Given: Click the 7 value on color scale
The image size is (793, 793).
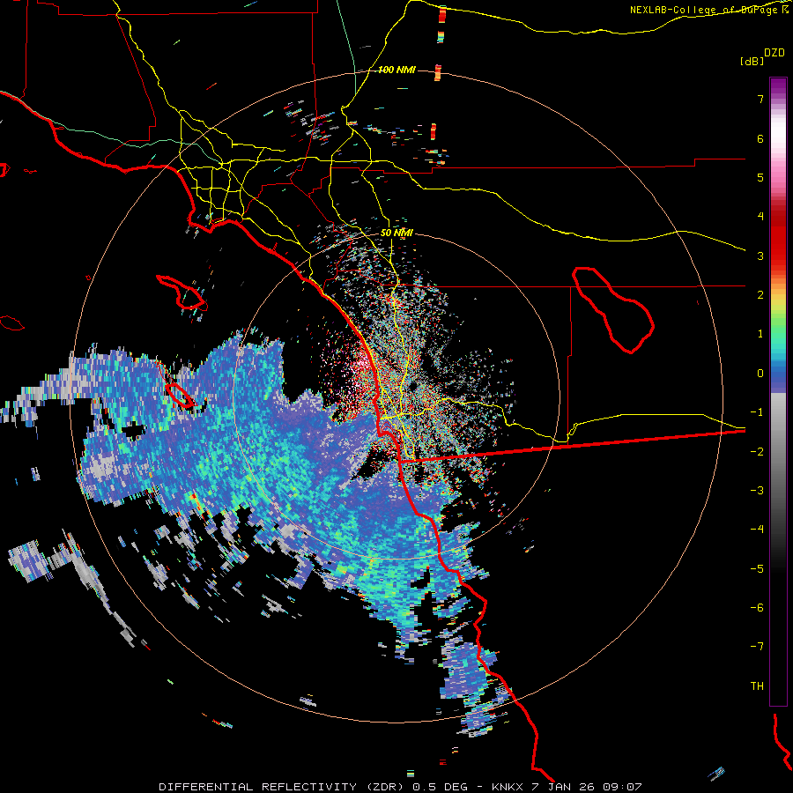Looking at the screenshot, I should (x=760, y=99).
